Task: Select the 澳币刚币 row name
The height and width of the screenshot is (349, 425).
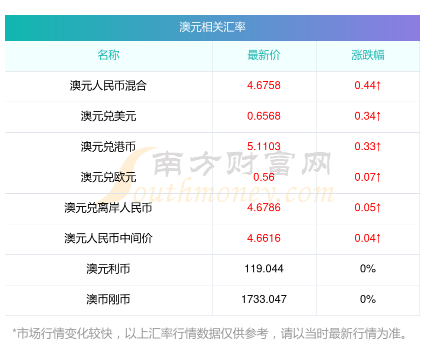Action: tap(108, 299)
